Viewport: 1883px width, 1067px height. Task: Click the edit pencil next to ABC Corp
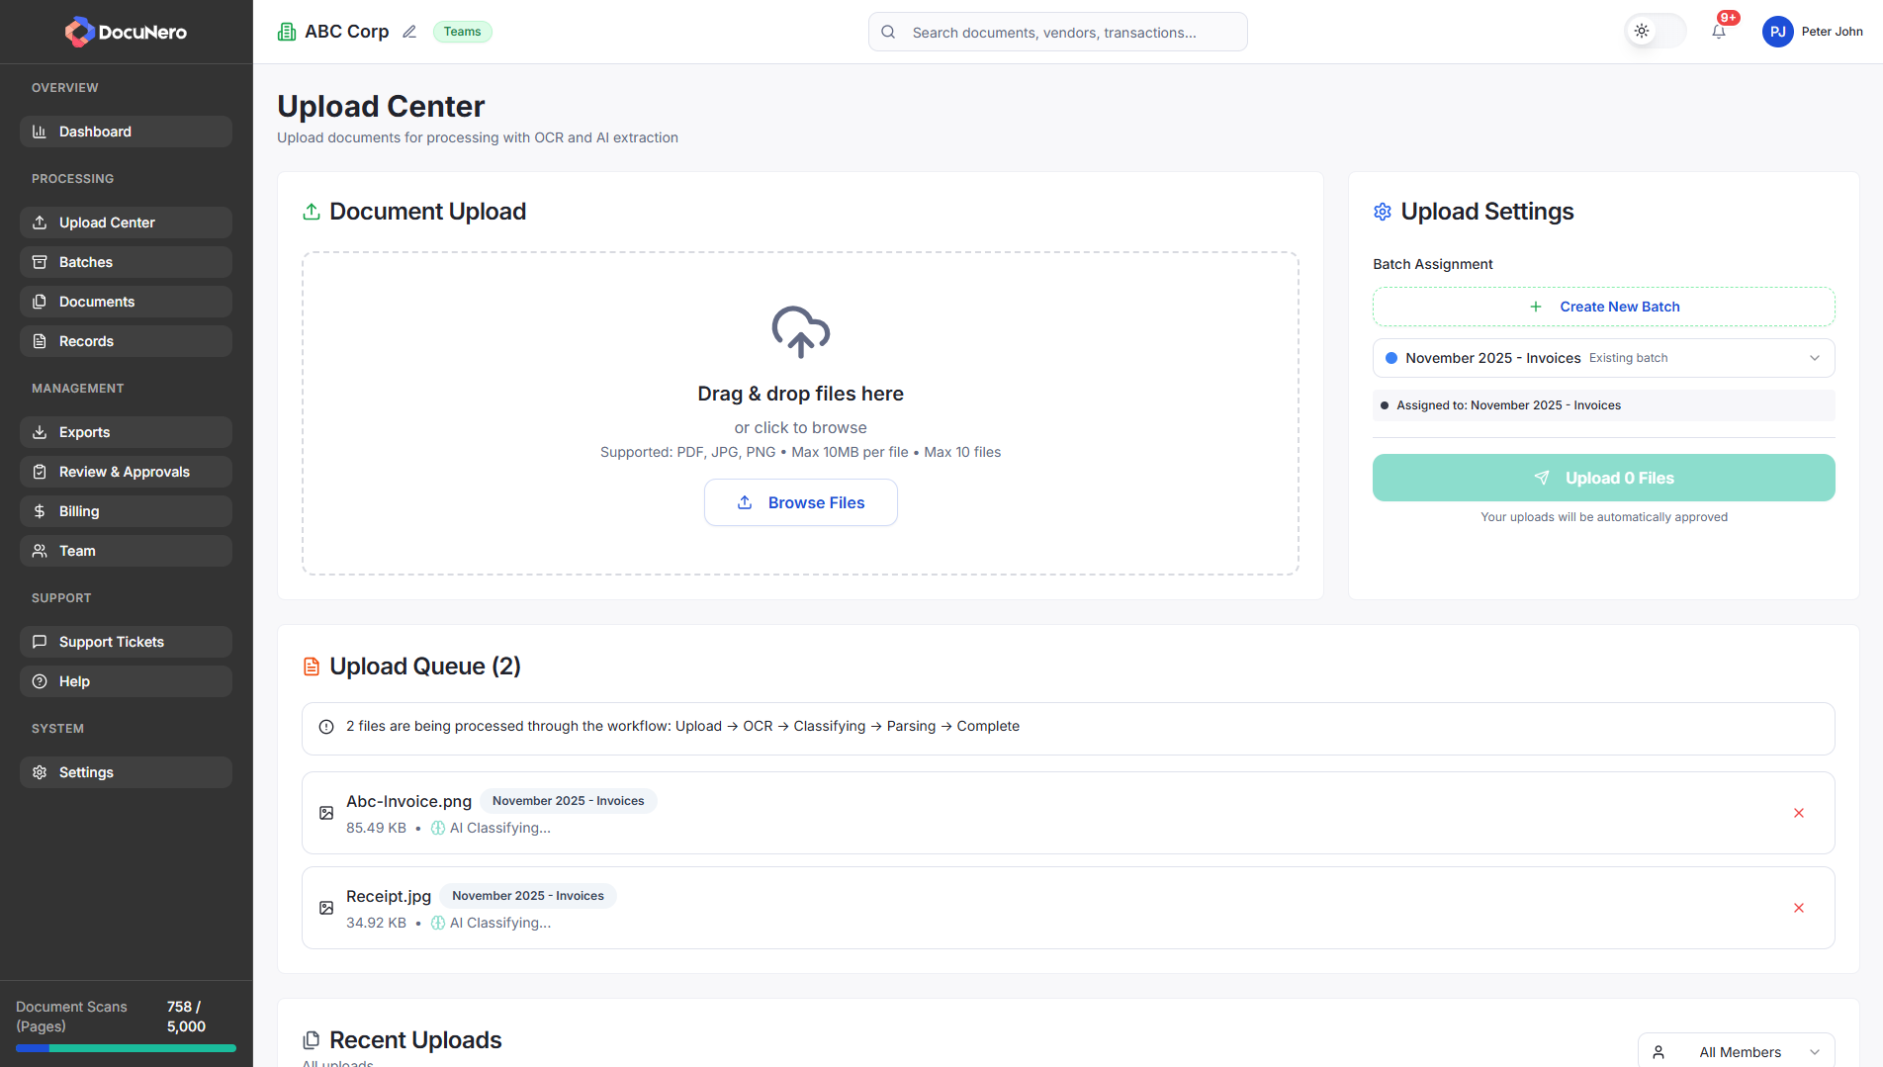tap(409, 31)
